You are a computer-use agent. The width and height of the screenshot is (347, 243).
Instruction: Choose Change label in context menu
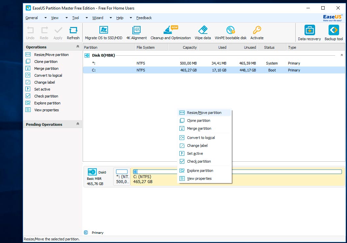tap(204, 146)
